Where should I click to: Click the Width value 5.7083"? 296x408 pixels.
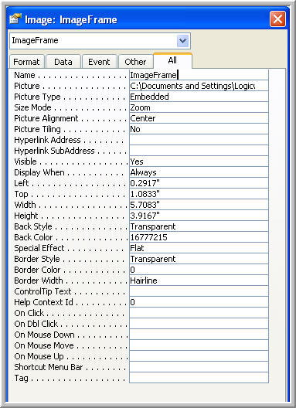pyautogui.click(x=199, y=205)
